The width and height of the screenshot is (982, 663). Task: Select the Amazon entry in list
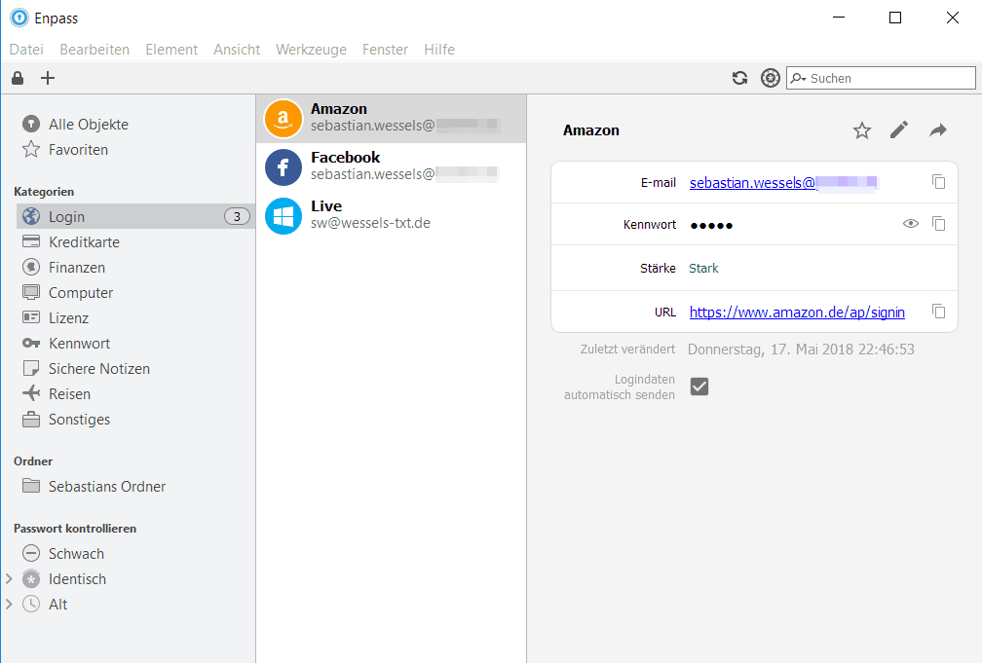pos(392,119)
